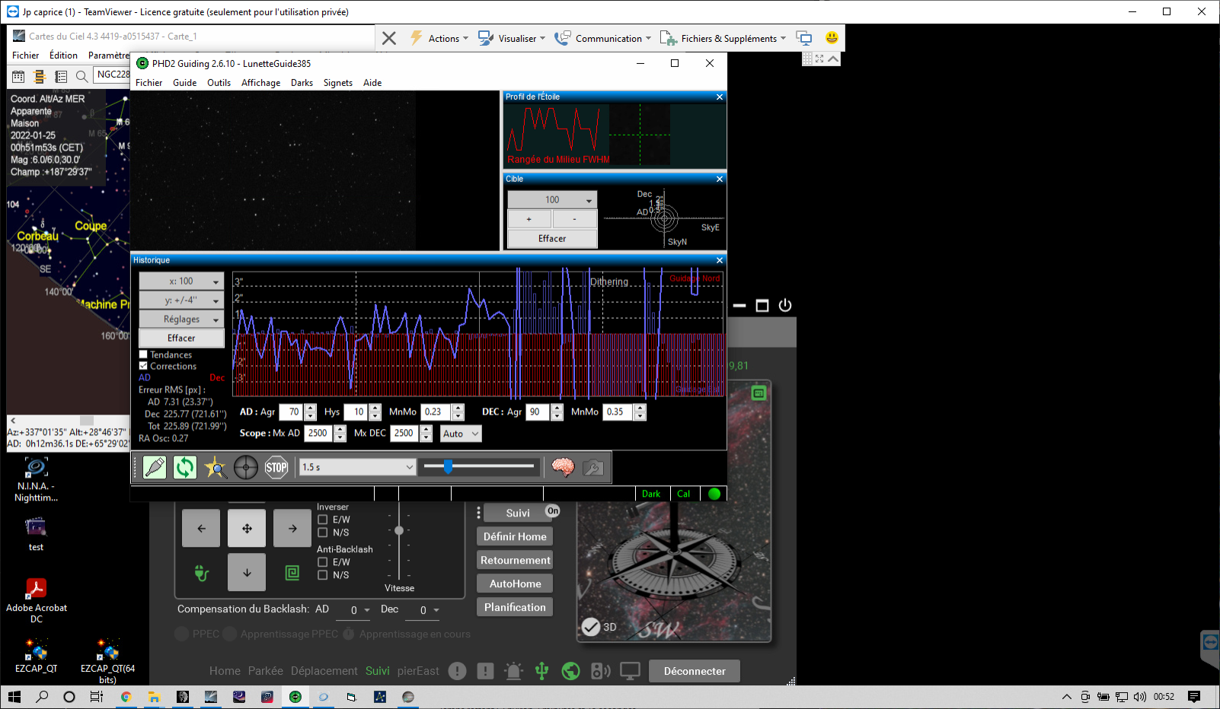The height and width of the screenshot is (709, 1220).
Task: Check Anti-Backlash N/S checkbox
Action: tap(322, 575)
